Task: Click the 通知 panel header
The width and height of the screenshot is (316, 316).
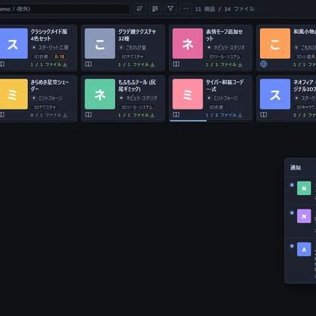Action: point(300,168)
